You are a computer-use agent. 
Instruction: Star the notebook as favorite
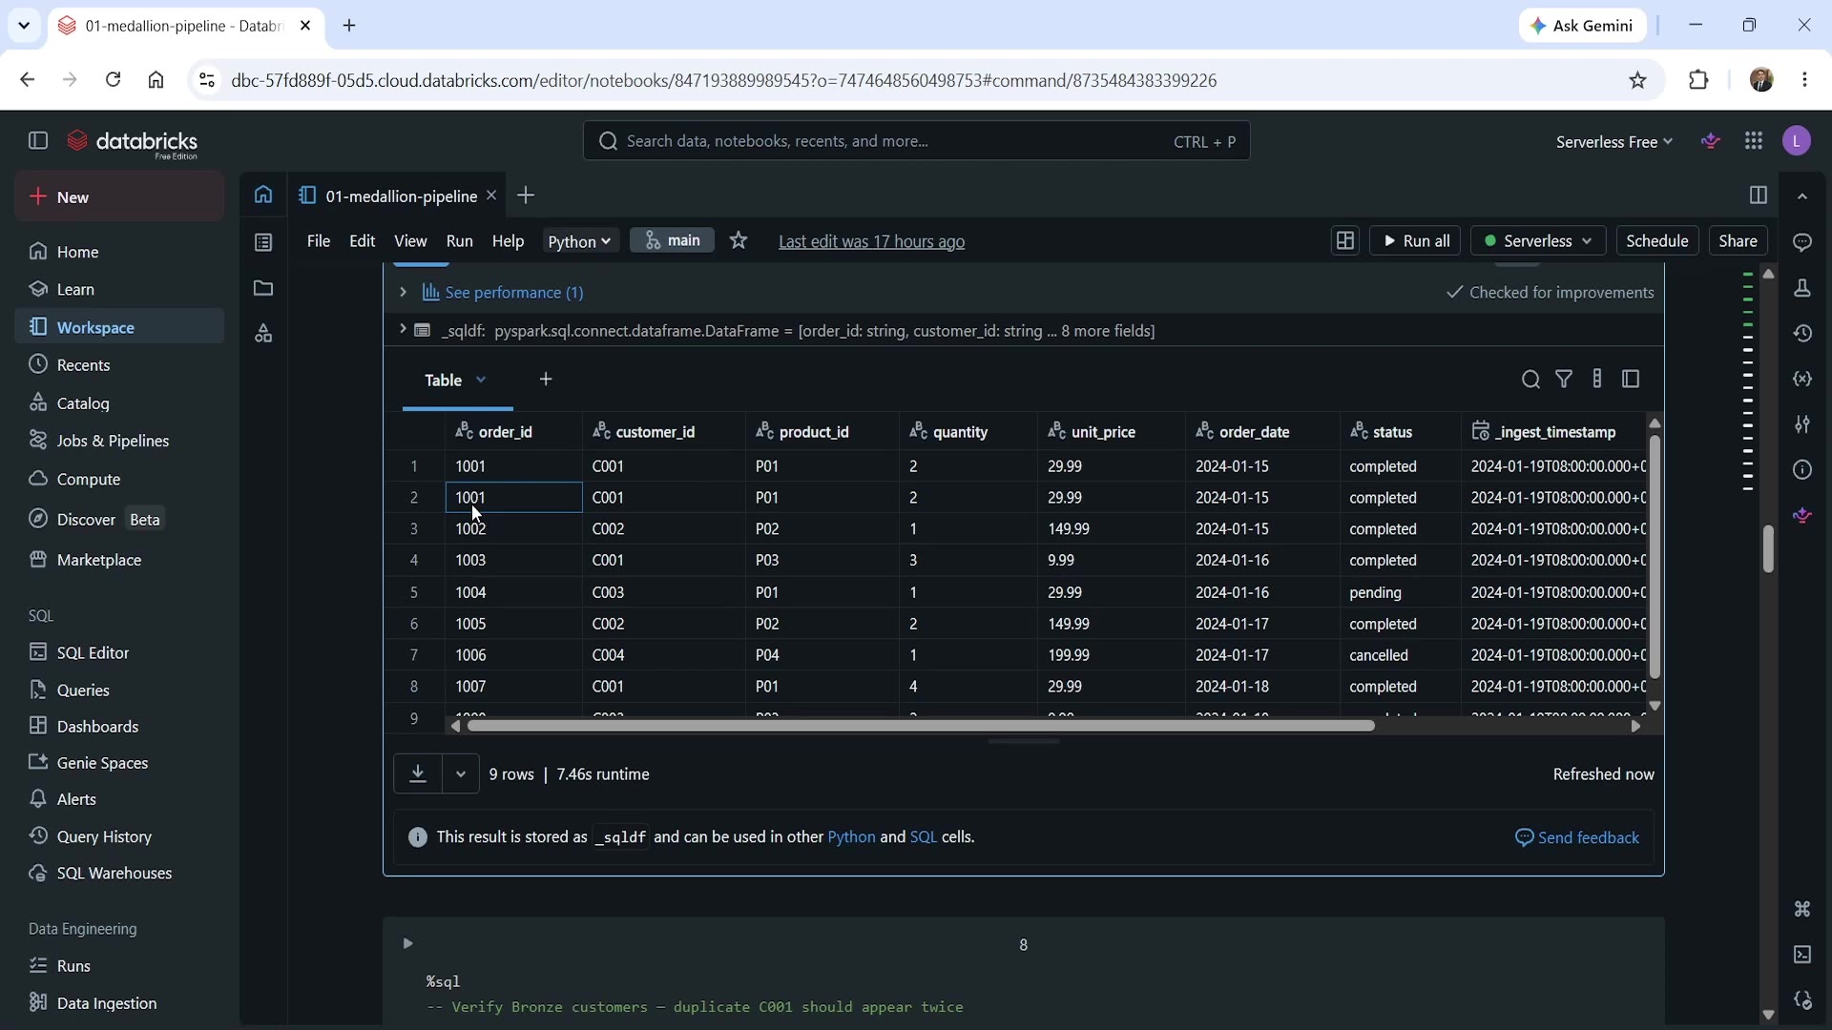coord(739,241)
